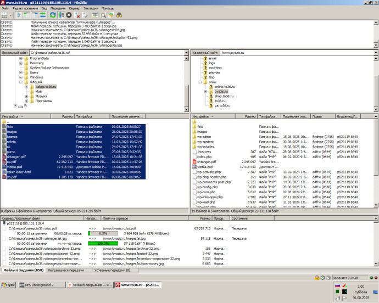Viewport: 379px width, 303px height.
Task: Expand the oyazis.ru node in remote tree
Action: pyautogui.click(x=205, y=91)
